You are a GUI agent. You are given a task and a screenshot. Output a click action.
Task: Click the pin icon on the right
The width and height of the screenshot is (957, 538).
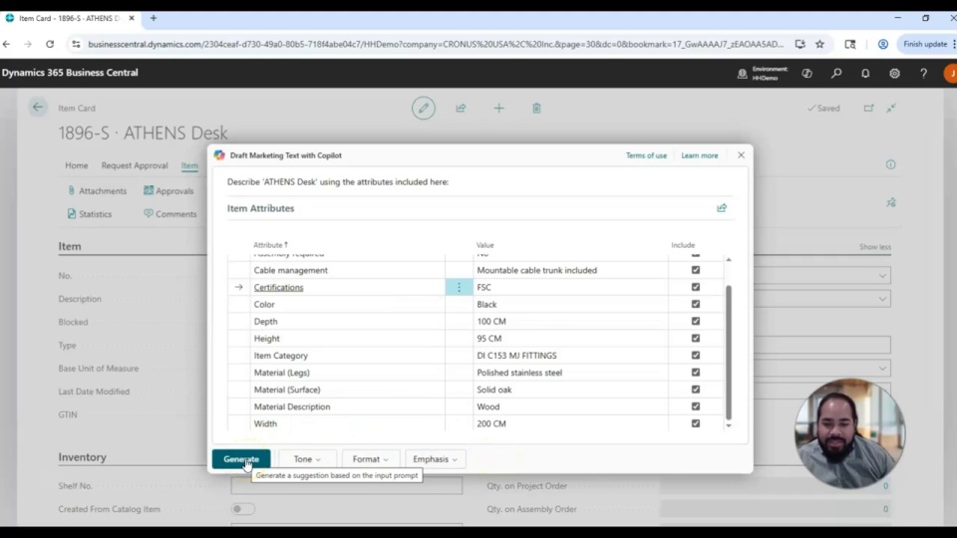tap(891, 202)
